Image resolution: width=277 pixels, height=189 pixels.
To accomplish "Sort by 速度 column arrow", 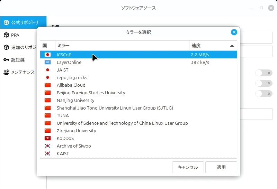I will coord(232,46).
